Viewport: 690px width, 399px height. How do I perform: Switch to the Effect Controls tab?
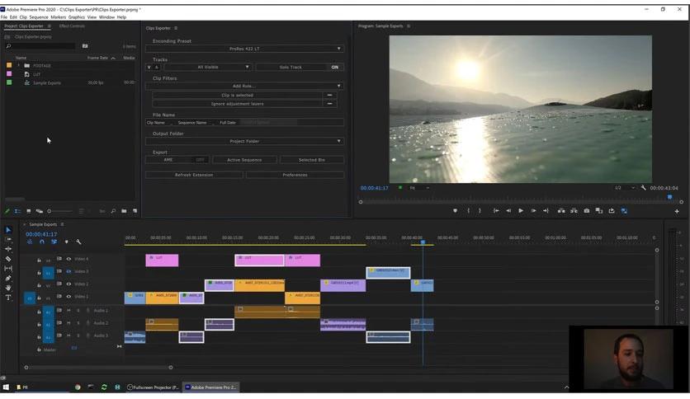(x=72, y=26)
